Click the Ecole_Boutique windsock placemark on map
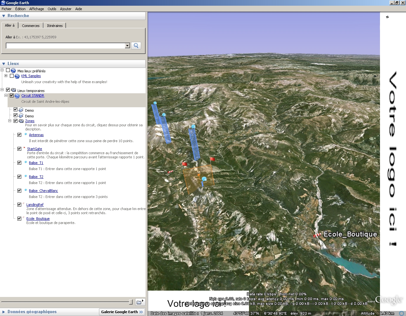Screen dimensions: 406x316 coord(317,235)
